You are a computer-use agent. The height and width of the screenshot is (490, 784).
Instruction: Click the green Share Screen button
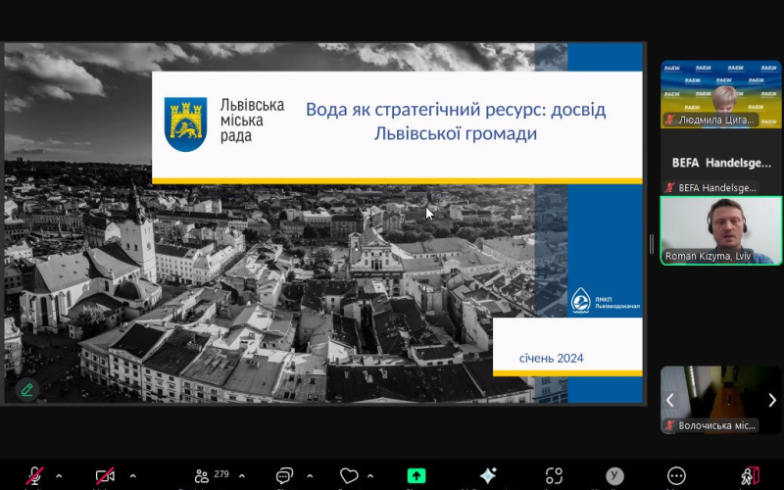[x=416, y=475]
